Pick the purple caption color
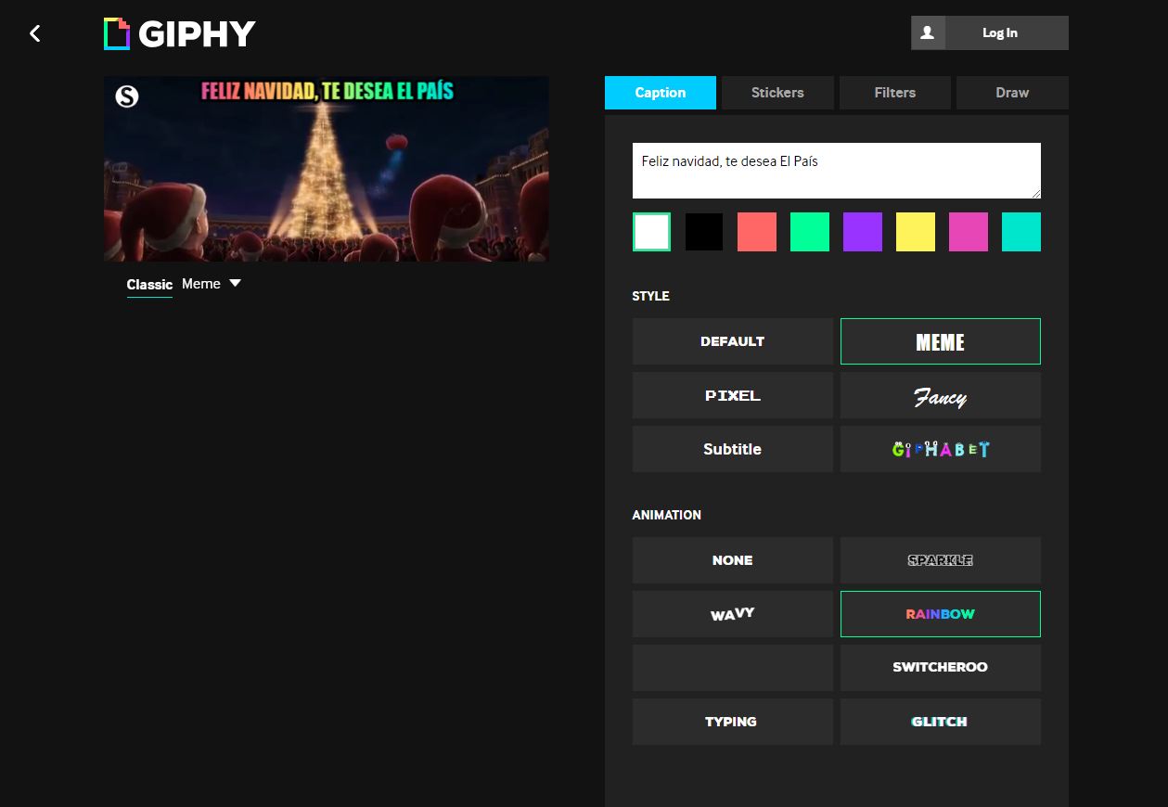 click(863, 232)
